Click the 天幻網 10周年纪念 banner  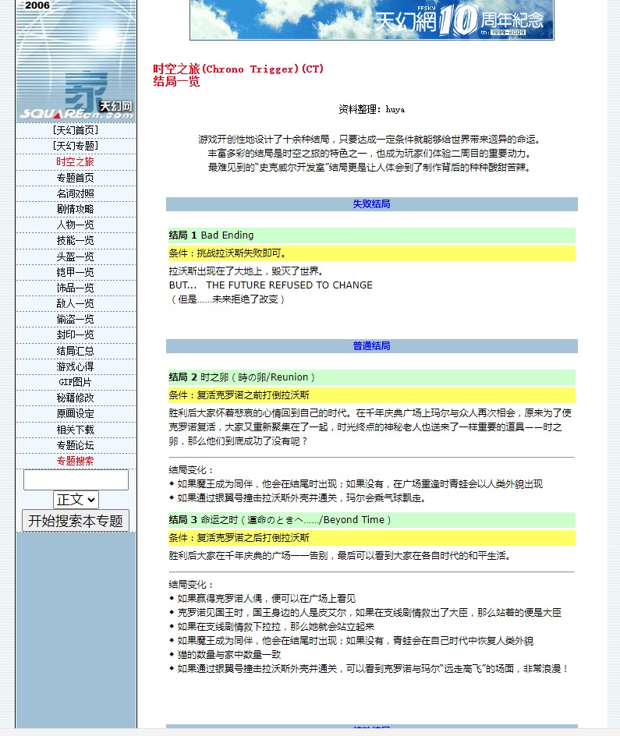point(371,19)
